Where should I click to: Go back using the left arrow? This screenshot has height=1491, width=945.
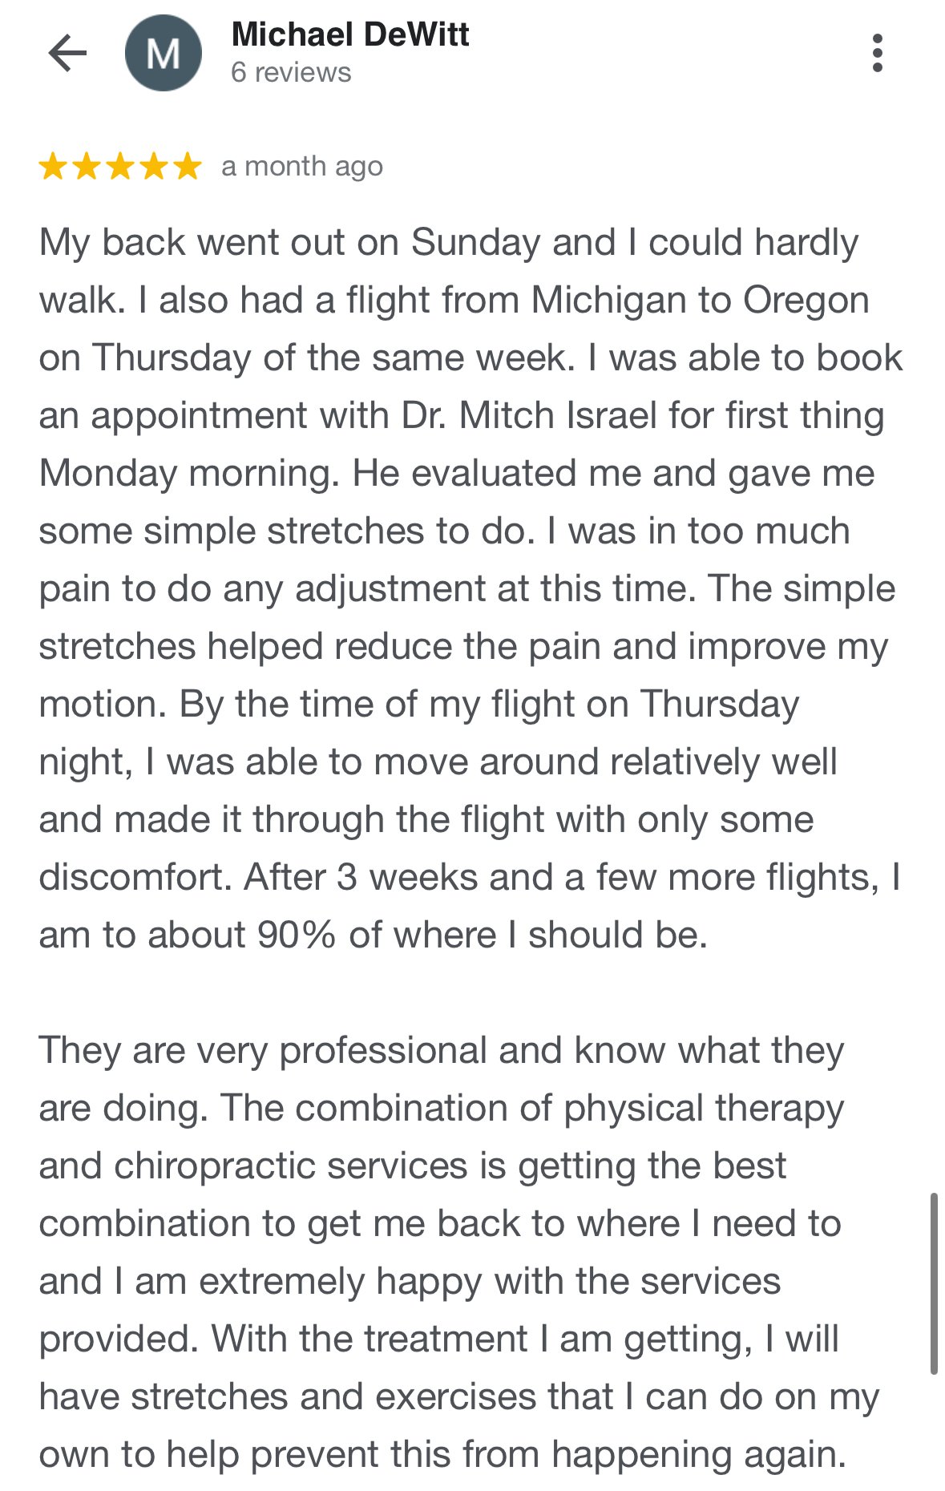tap(67, 54)
